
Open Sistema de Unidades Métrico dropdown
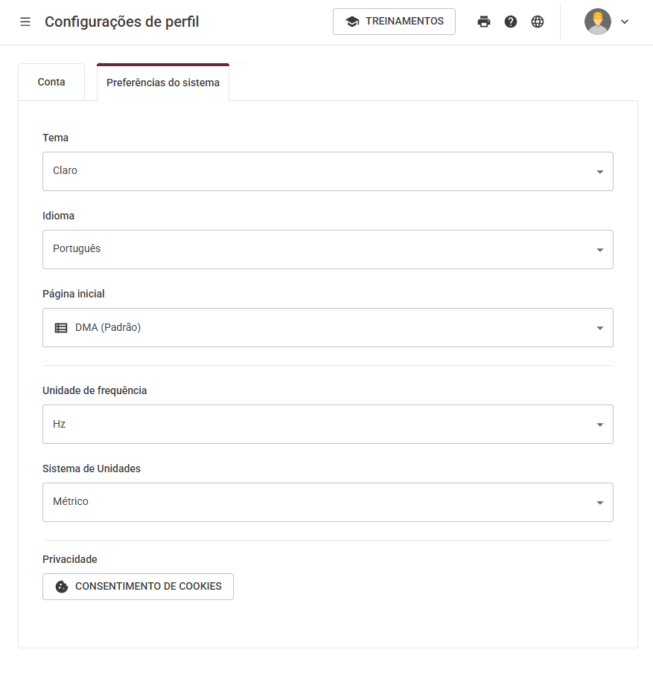328,502
